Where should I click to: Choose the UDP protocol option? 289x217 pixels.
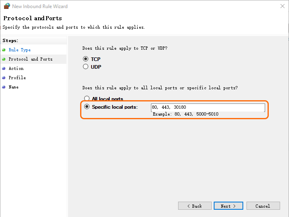coord(85,67)
